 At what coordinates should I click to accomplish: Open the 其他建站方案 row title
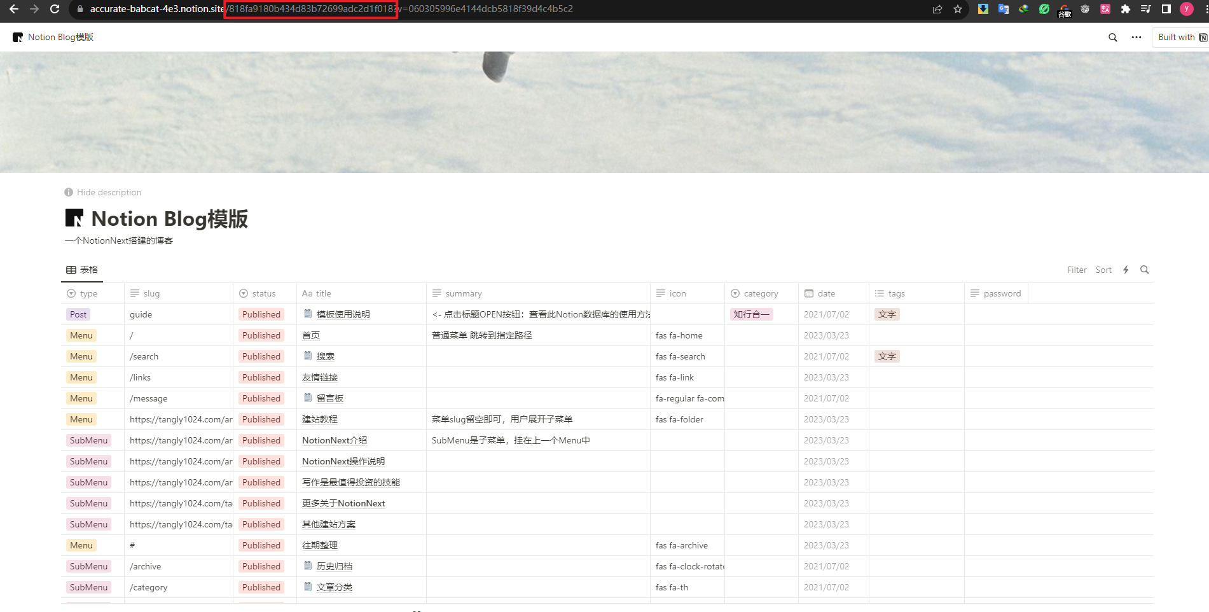click(329, 524)
